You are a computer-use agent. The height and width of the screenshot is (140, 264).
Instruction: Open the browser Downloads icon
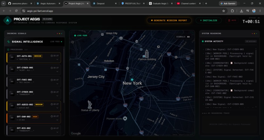coord(241,11)
